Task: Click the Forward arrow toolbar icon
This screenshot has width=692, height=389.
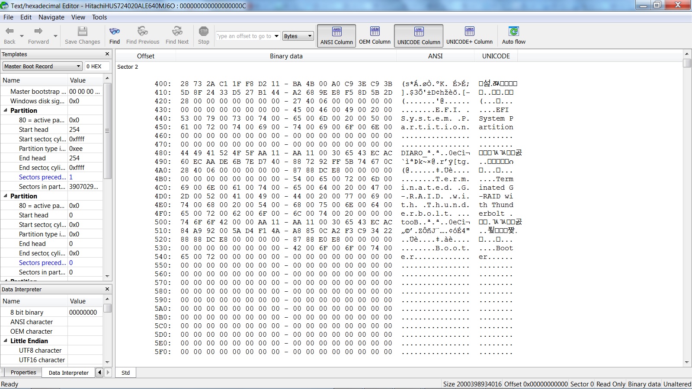Action: coord(38,31)
